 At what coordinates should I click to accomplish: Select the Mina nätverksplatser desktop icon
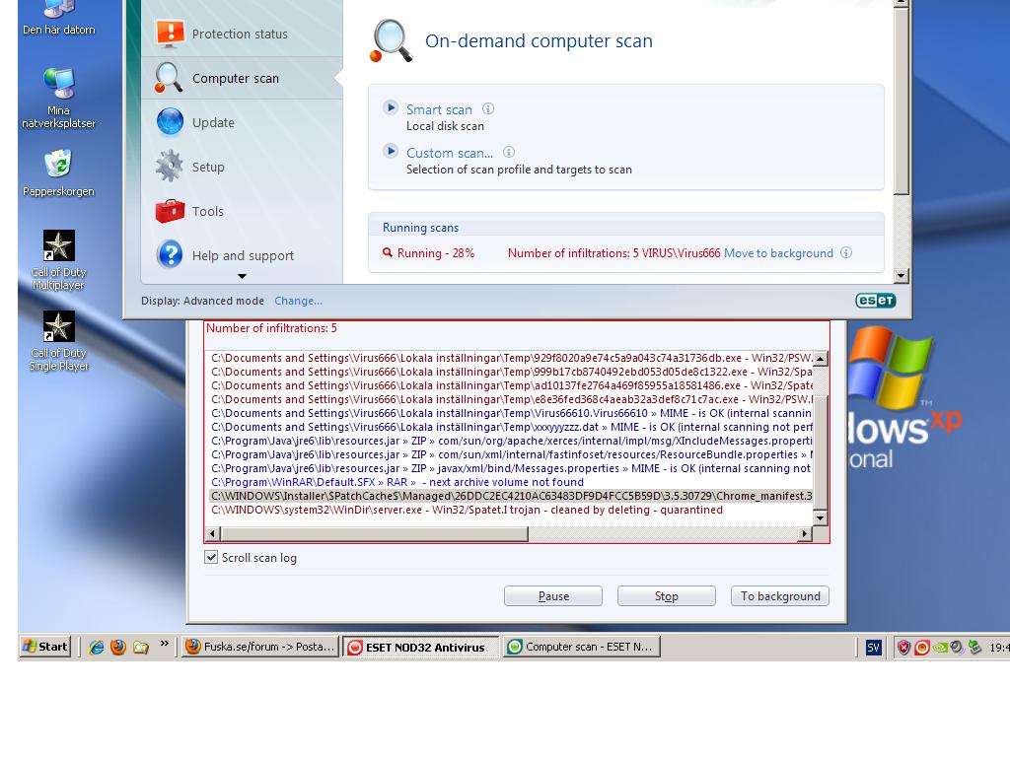pyautogui.click(x=58, y=98)
